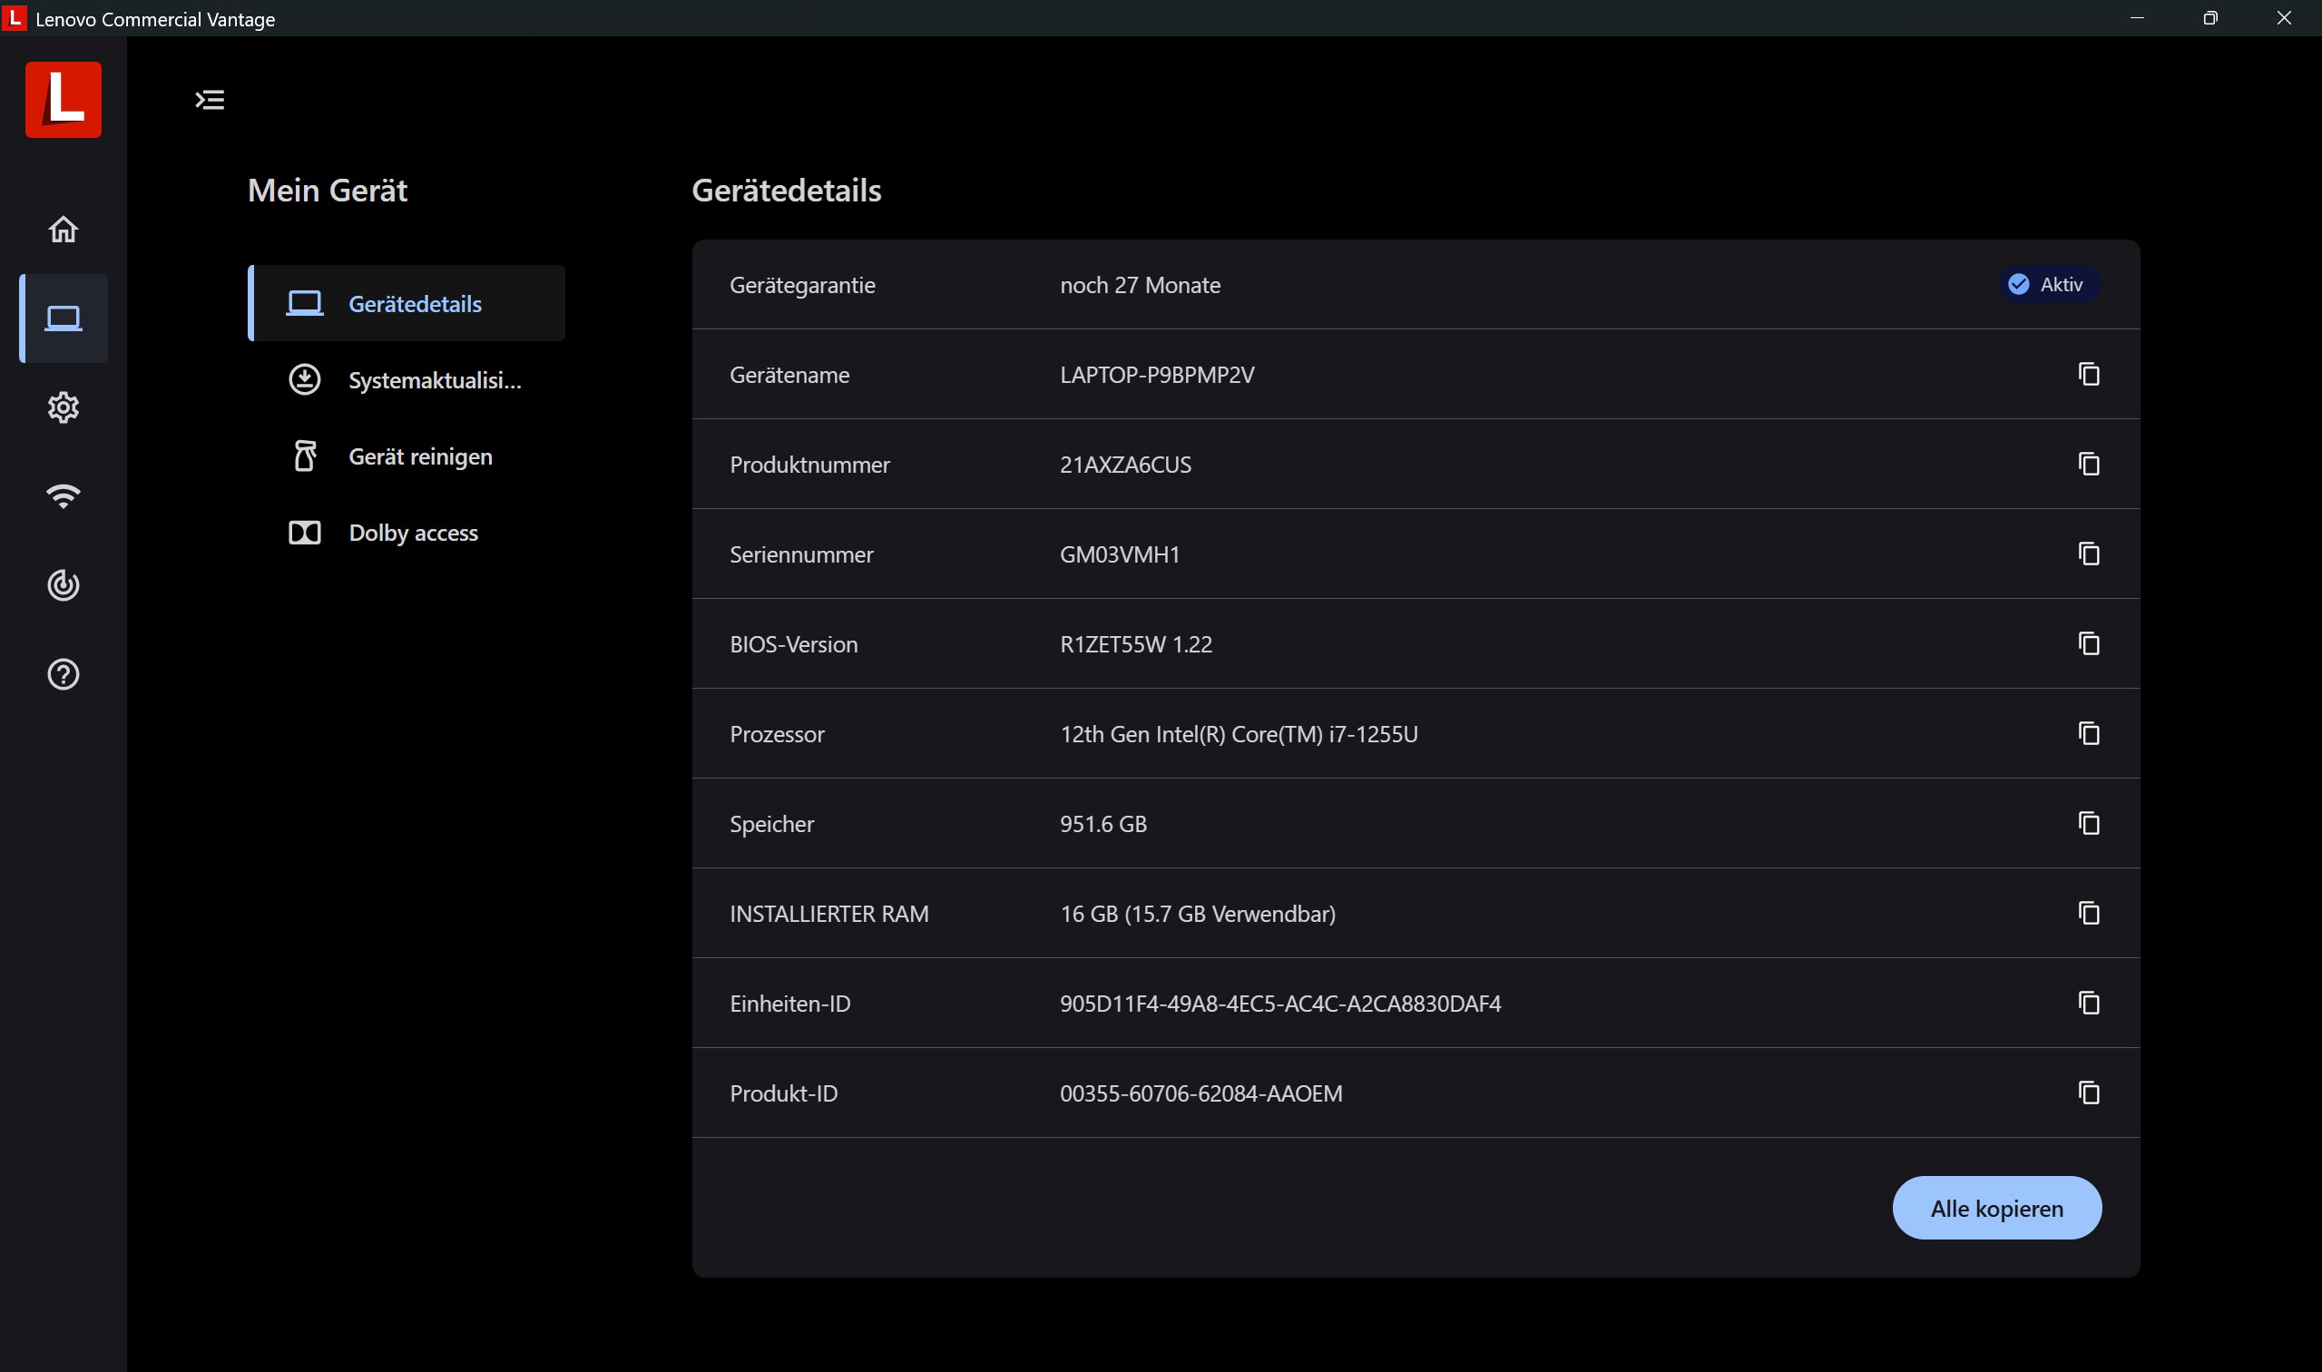Screen dimensions: 2322x1372
Task: Open the Wi-Fi security icon in sidebar
Action: [x=63, y=496]
